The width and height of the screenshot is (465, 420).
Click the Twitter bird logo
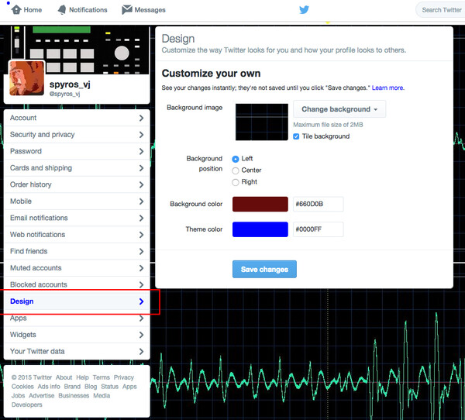[304, 10]
